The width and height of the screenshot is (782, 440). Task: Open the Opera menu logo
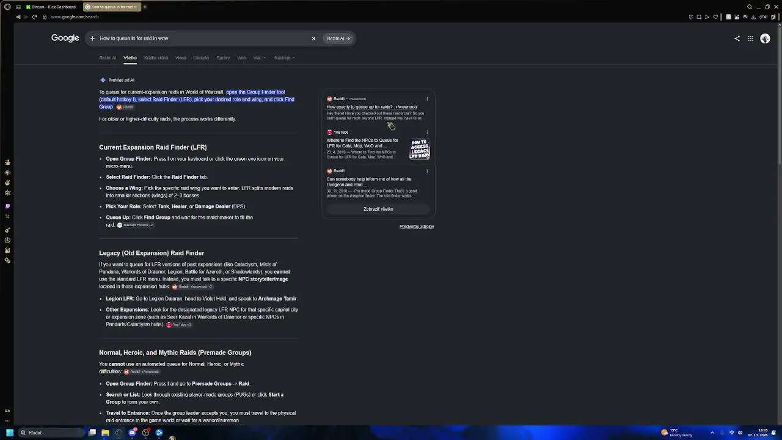point(7,7)
